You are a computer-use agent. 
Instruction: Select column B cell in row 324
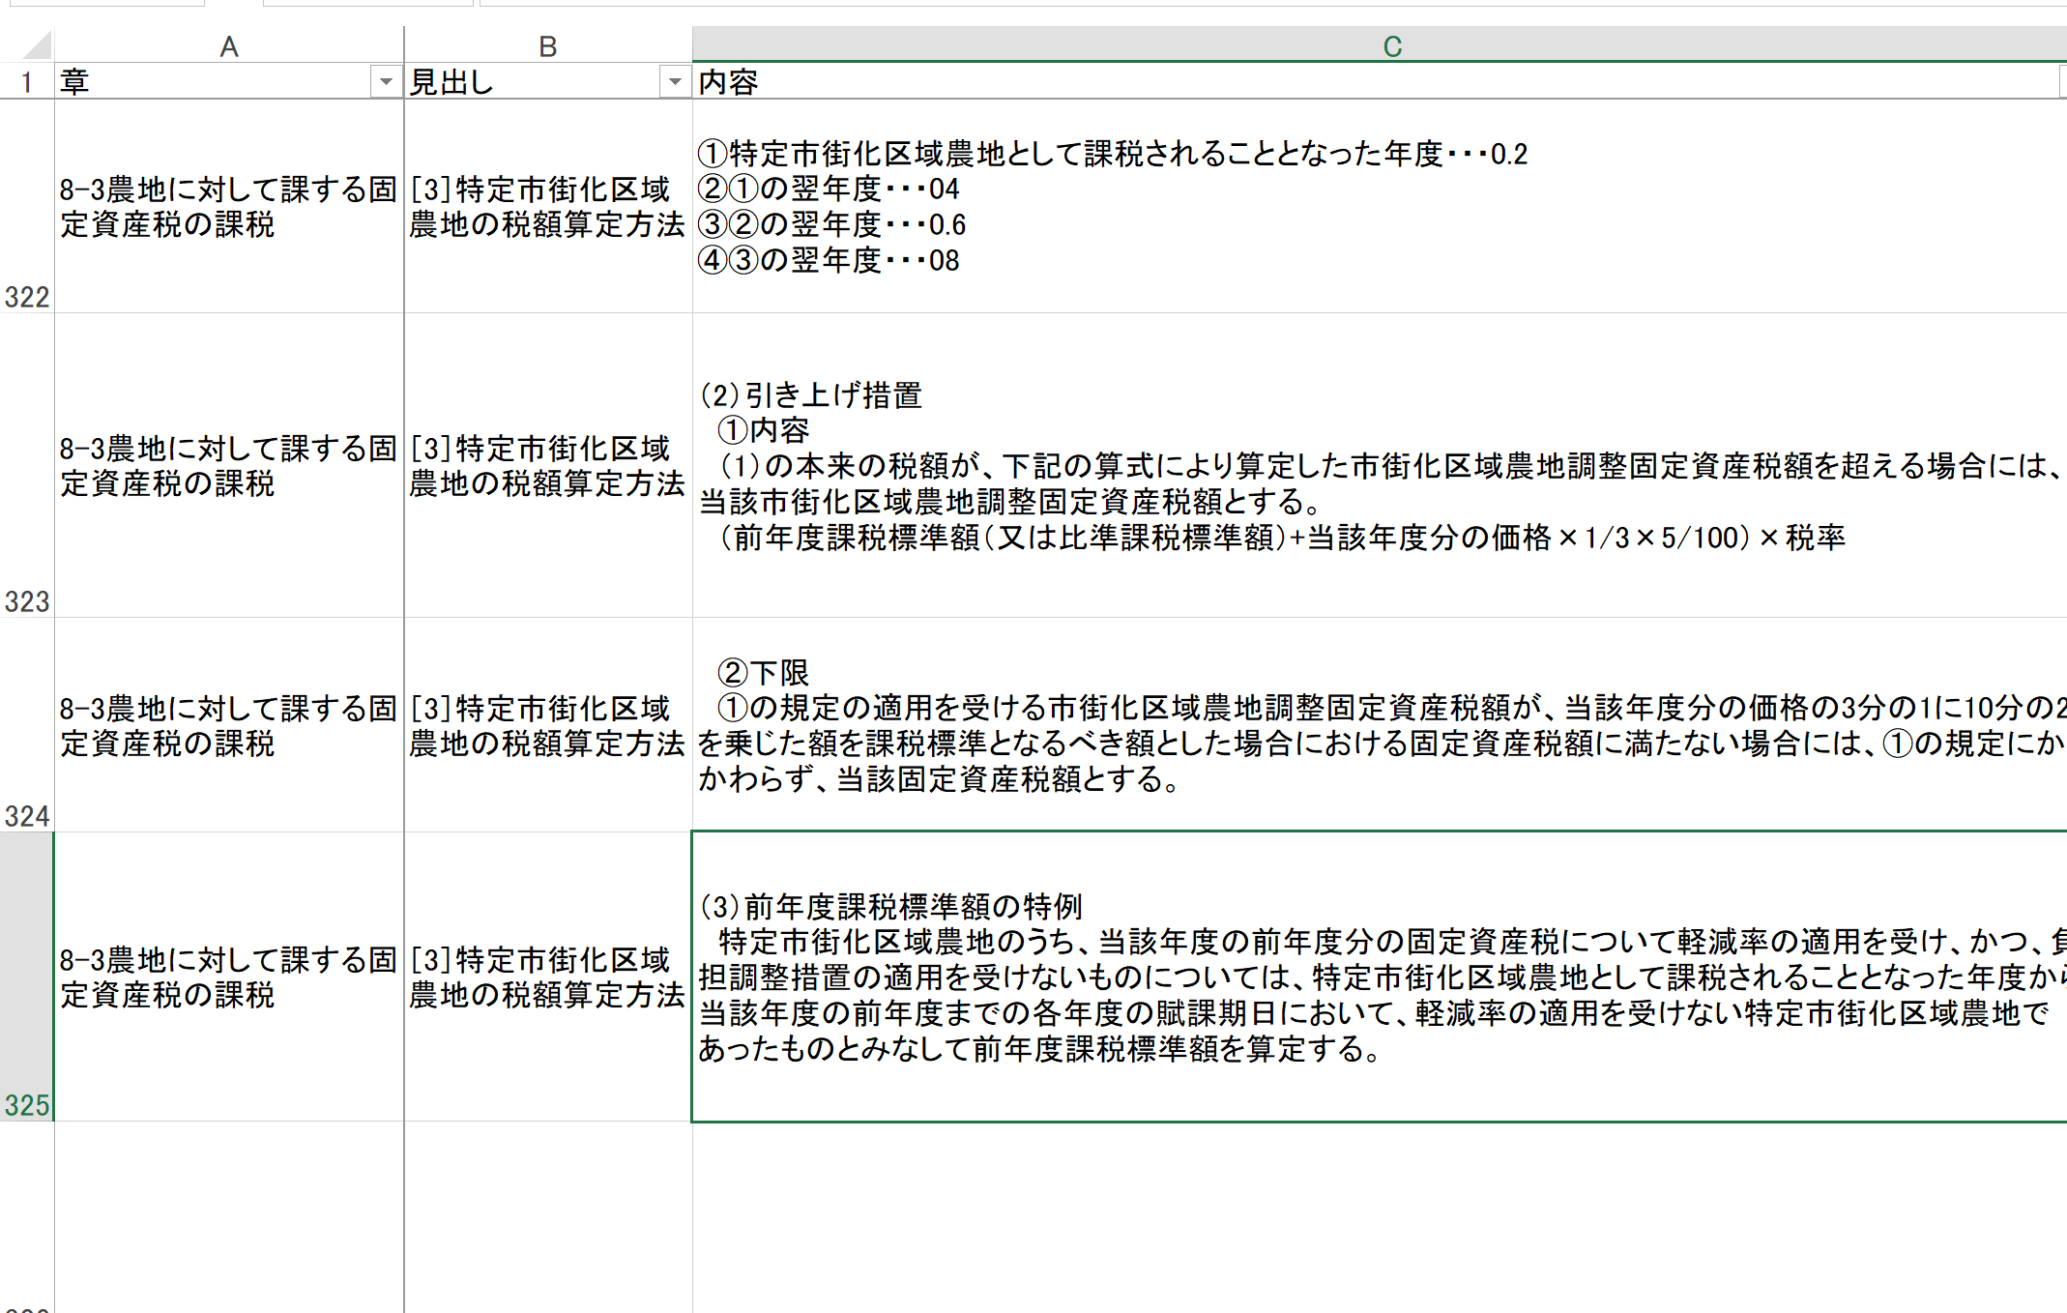pyautogui.click(x=547, y=725)
